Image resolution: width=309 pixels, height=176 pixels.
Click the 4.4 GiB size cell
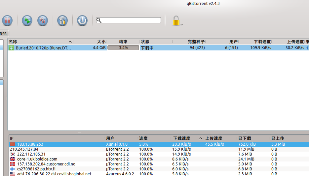(x=99, y=48)
